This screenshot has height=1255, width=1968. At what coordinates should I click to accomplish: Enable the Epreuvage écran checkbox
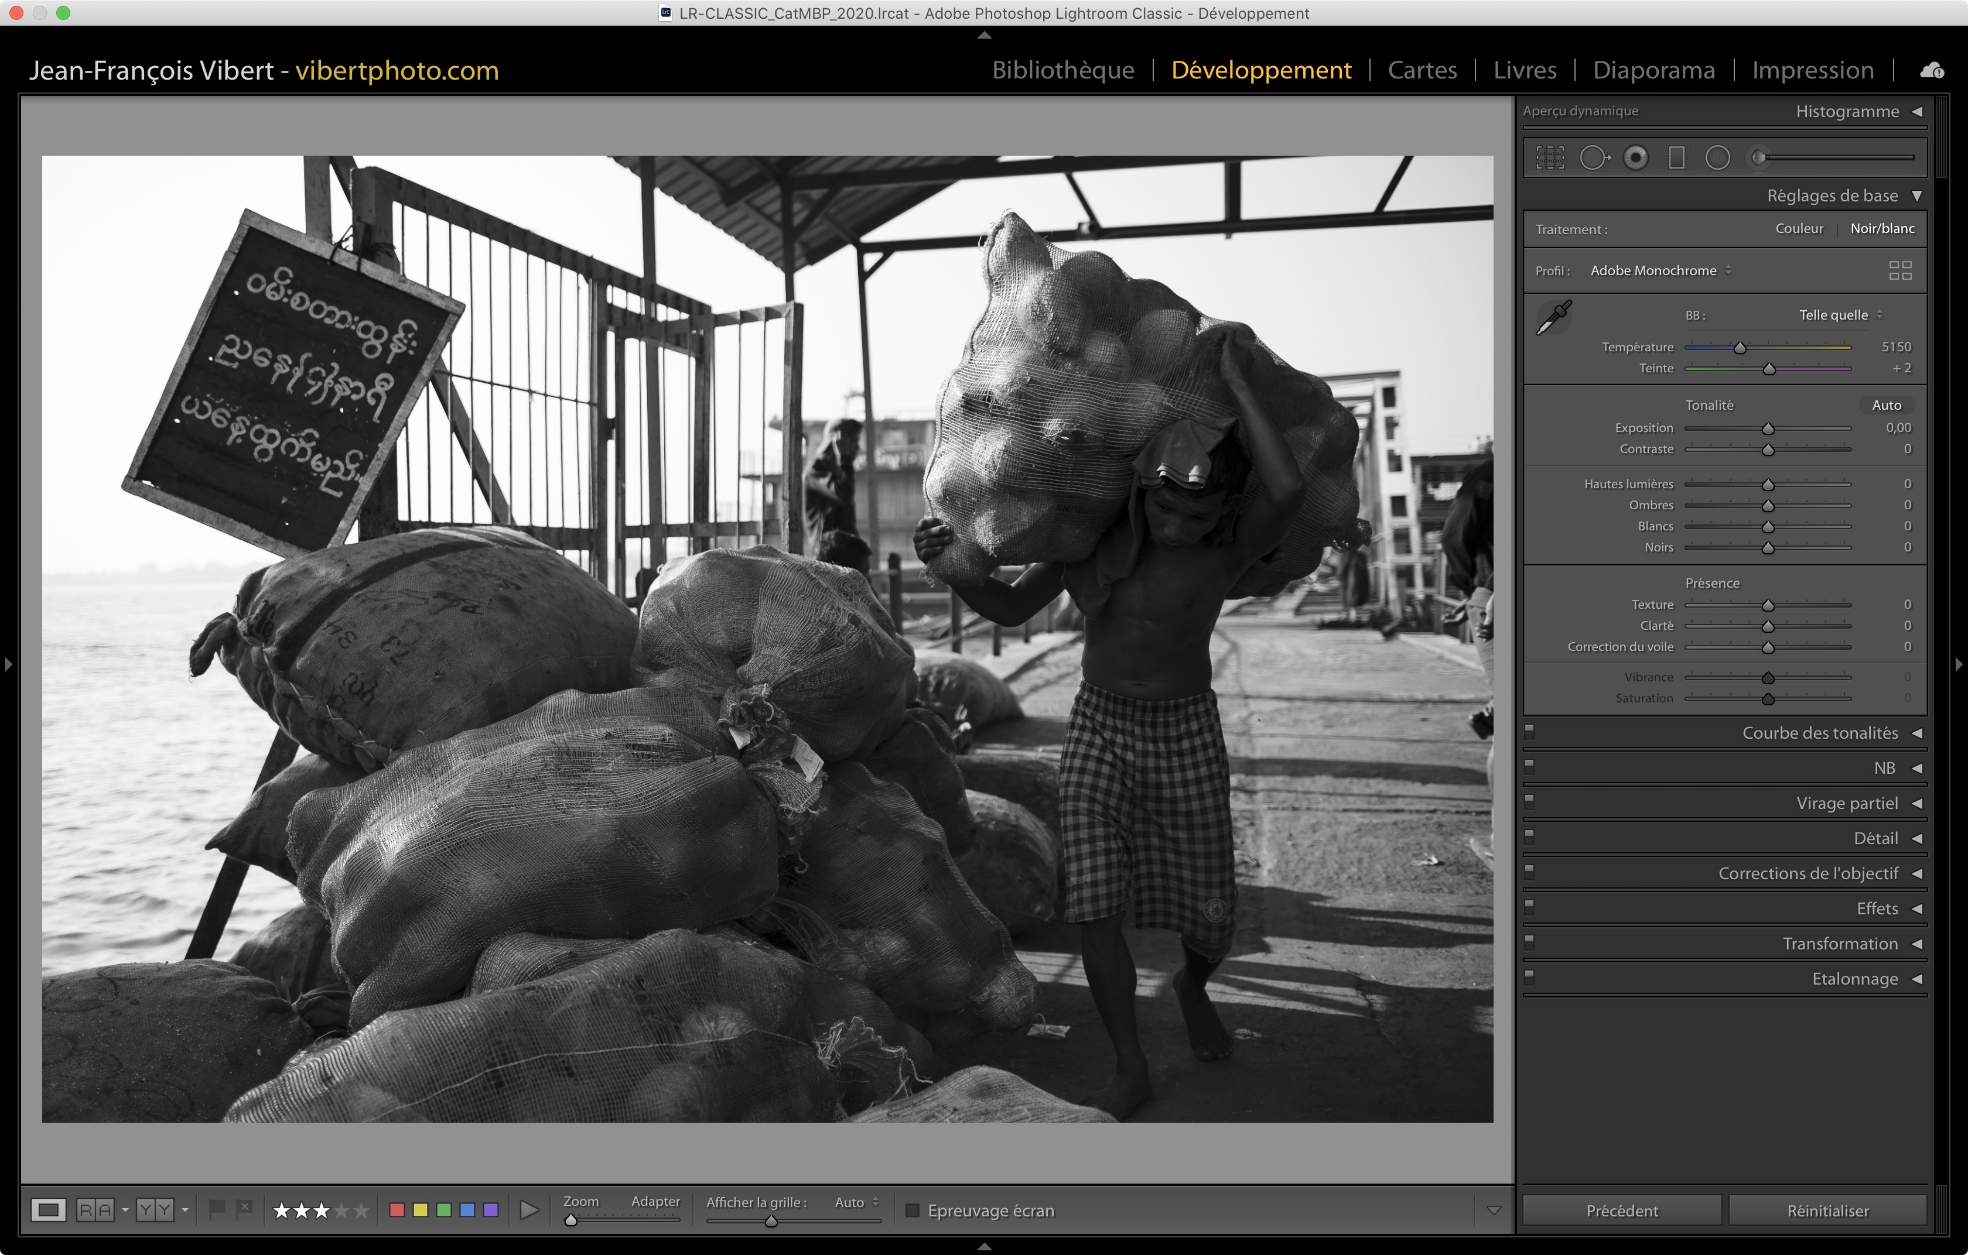click(913, 1210)
